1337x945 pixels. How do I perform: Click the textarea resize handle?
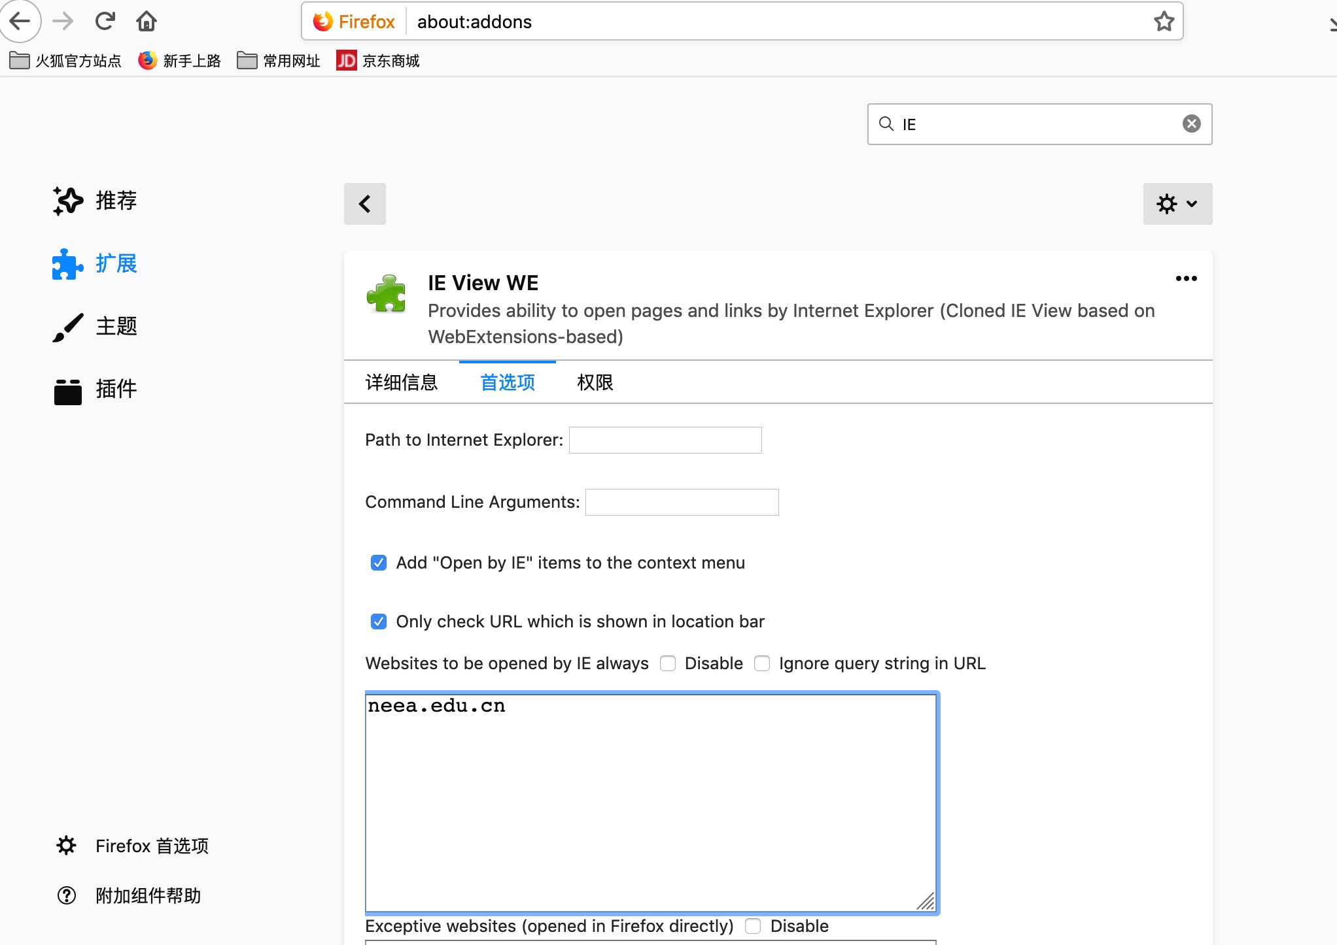[926, 902]
